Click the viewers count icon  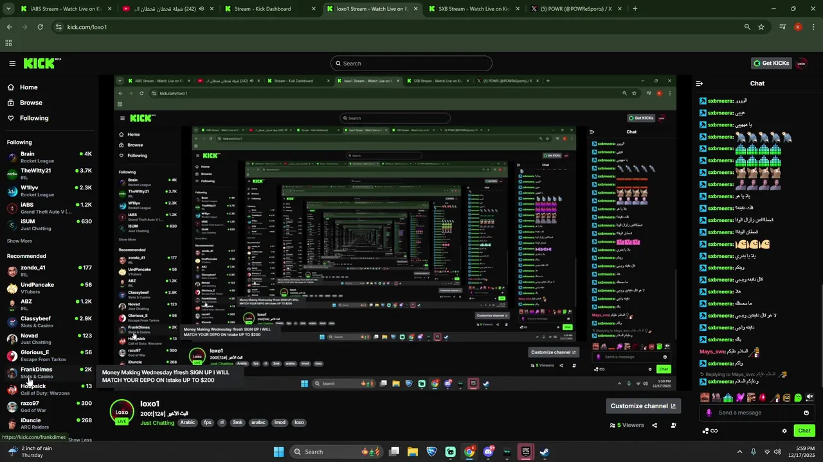(x=613, y=425)
